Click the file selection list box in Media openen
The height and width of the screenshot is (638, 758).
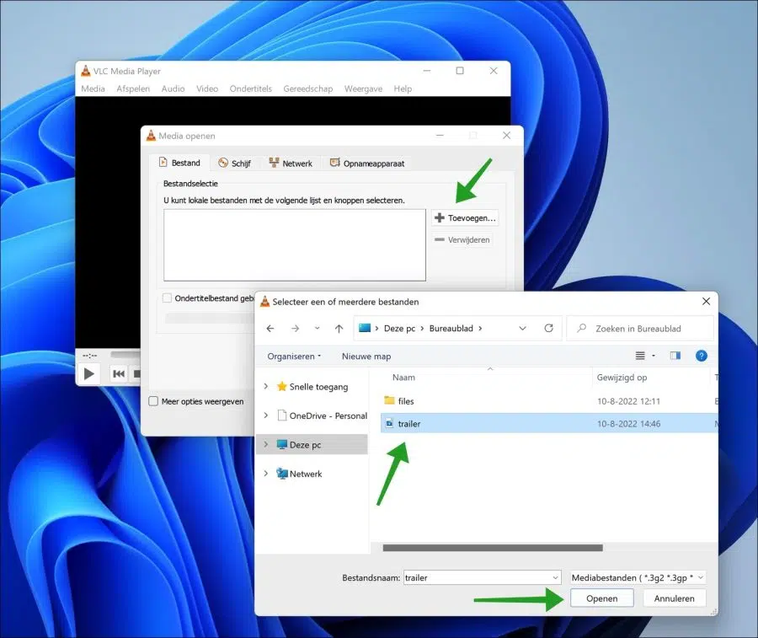(295, 244)
